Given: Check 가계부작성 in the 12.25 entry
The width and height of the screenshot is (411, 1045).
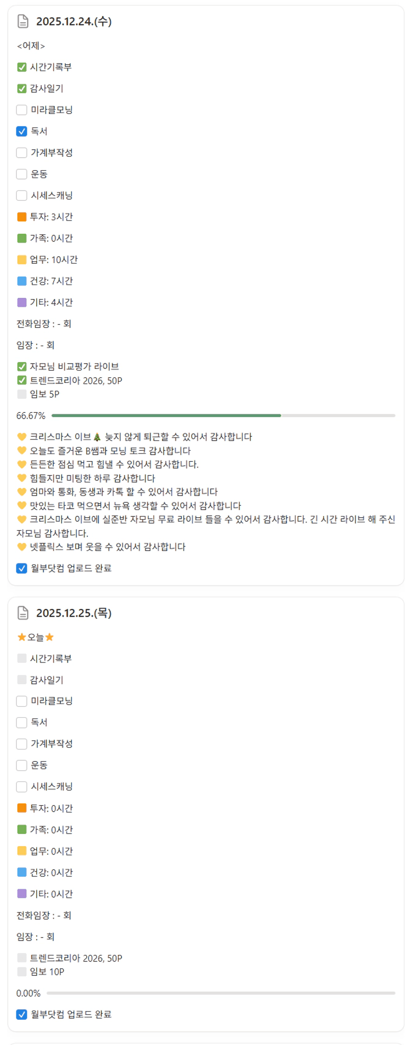Looking at the screenshot, I should pos(22,744).
